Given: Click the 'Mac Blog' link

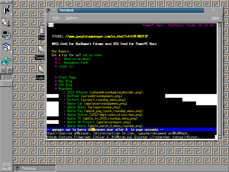Looking at the screenshot, I should 65,81.
